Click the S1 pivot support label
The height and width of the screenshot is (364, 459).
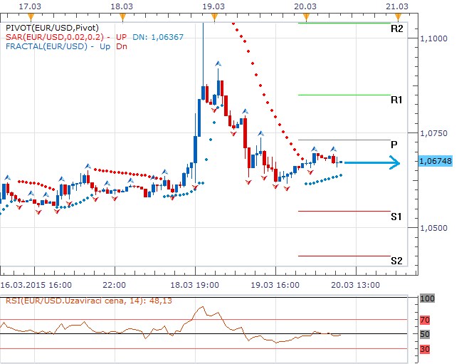(x=397, y=216)
